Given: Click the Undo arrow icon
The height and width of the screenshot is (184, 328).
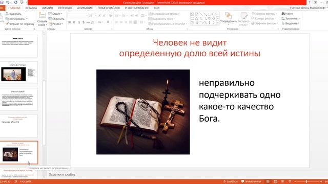Looking at the screenshot, I should (8, 2).
